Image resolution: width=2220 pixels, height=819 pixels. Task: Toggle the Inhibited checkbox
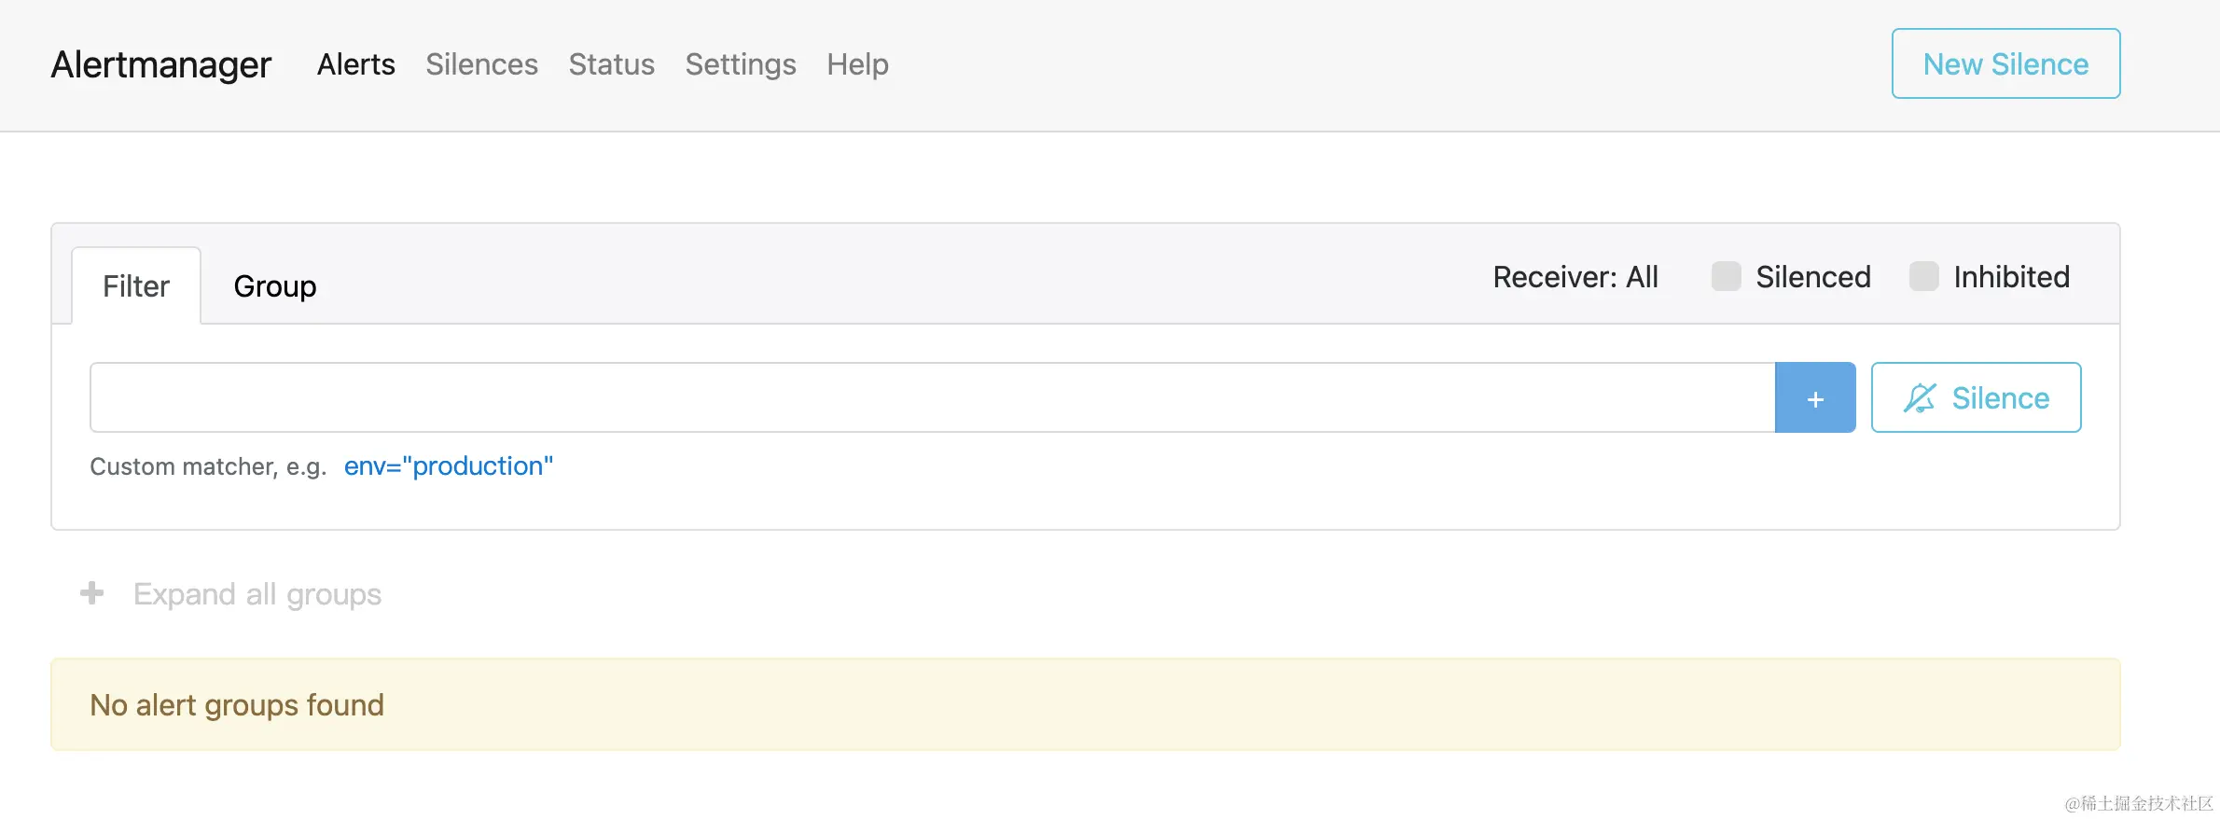pyautogui.click(x=1923, y=276)
